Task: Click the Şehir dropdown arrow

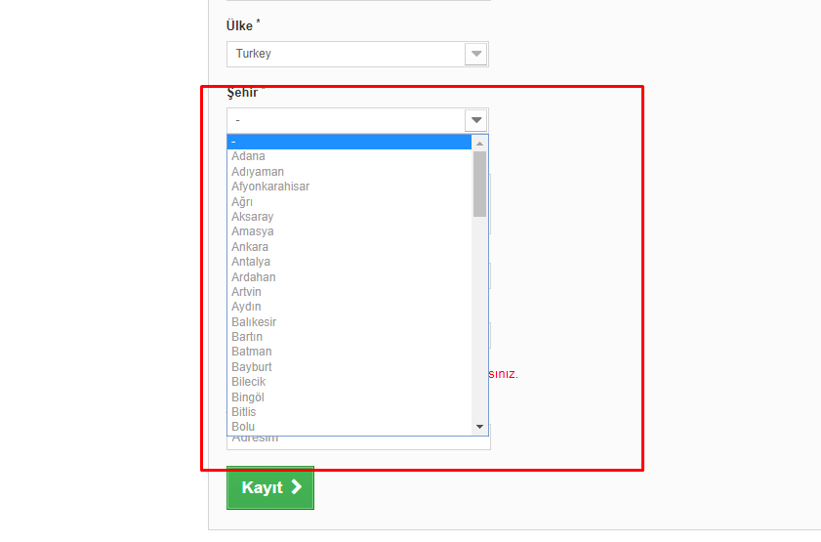Action: click(x=475, y=120)
